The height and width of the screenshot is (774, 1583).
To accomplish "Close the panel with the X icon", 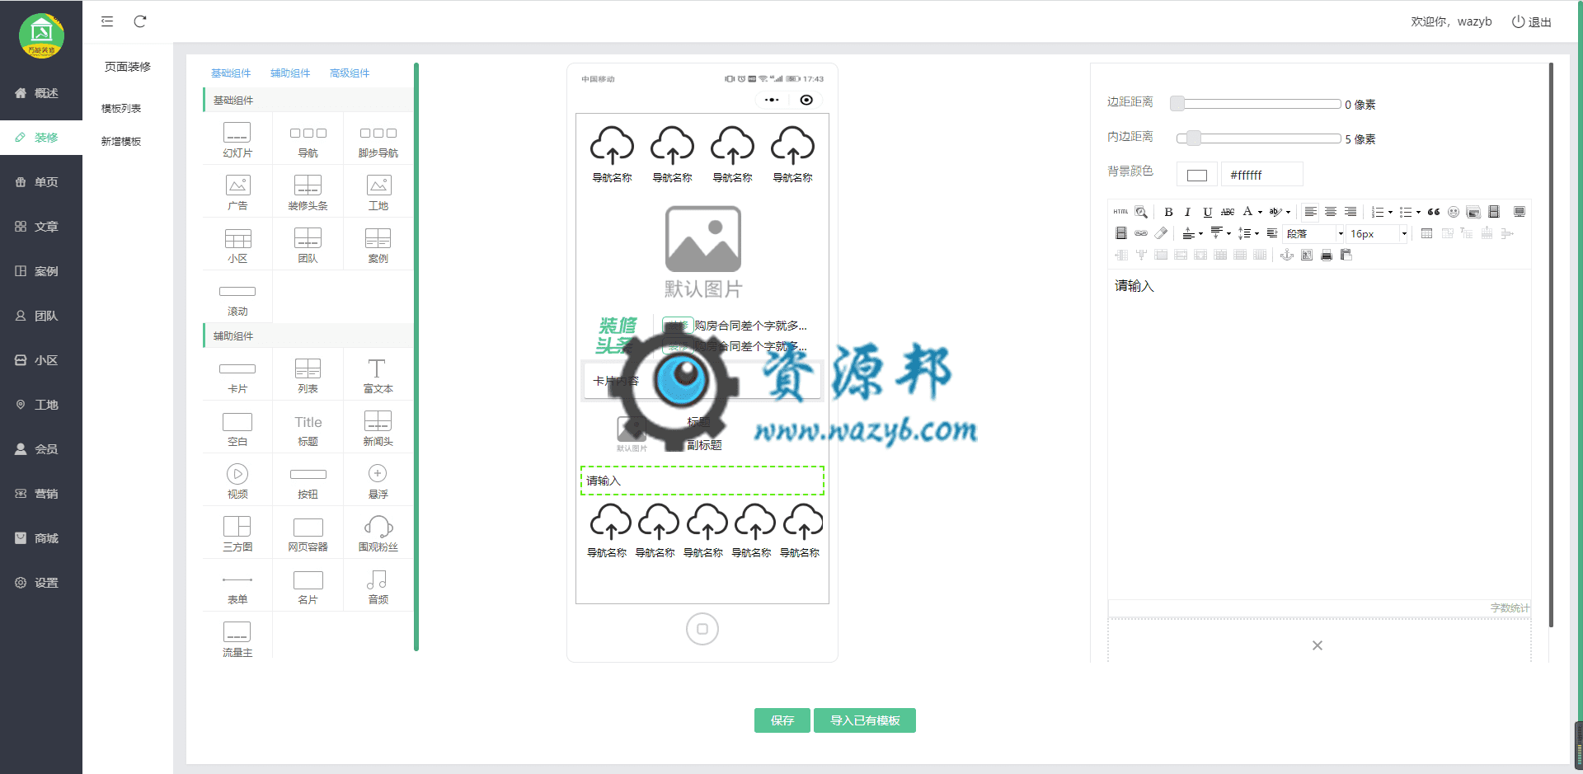I will [x=1318, y=645].
